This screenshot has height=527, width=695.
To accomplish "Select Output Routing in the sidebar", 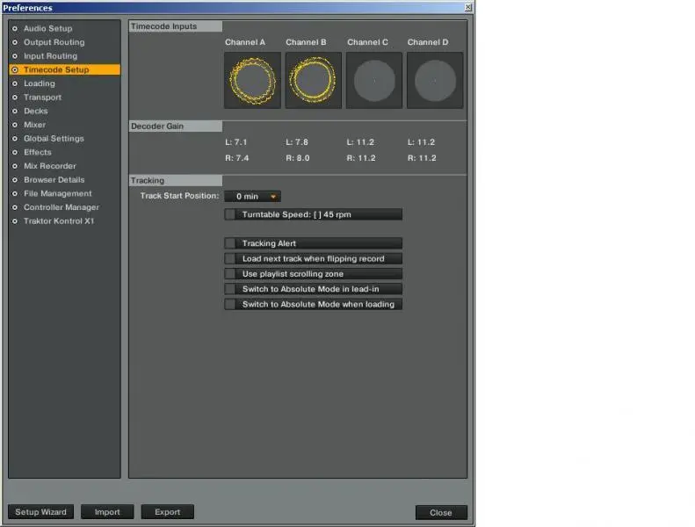I will 54,42.
